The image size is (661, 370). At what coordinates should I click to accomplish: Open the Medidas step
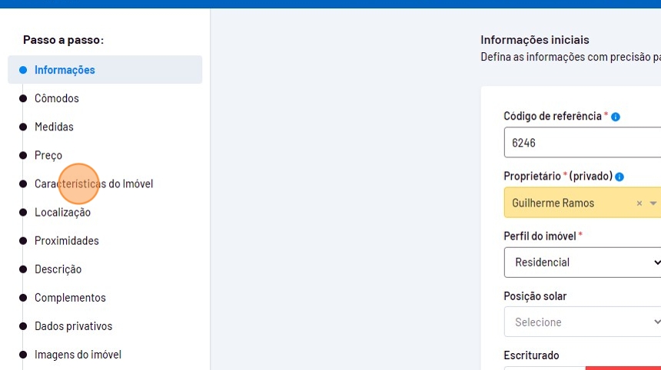coord(54,127)
